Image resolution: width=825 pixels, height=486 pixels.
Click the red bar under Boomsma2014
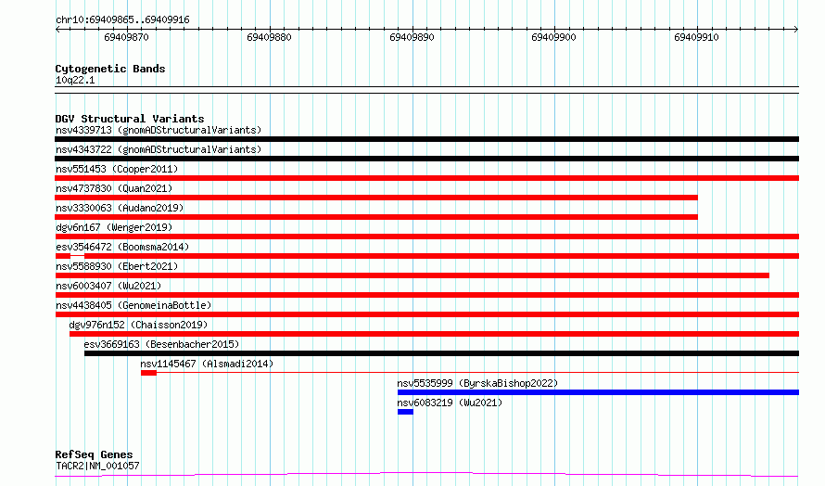(426, 256)
